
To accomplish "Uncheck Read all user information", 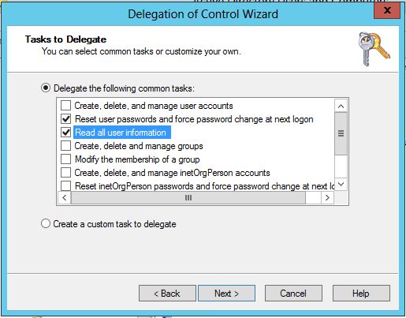I will (65, 133).
